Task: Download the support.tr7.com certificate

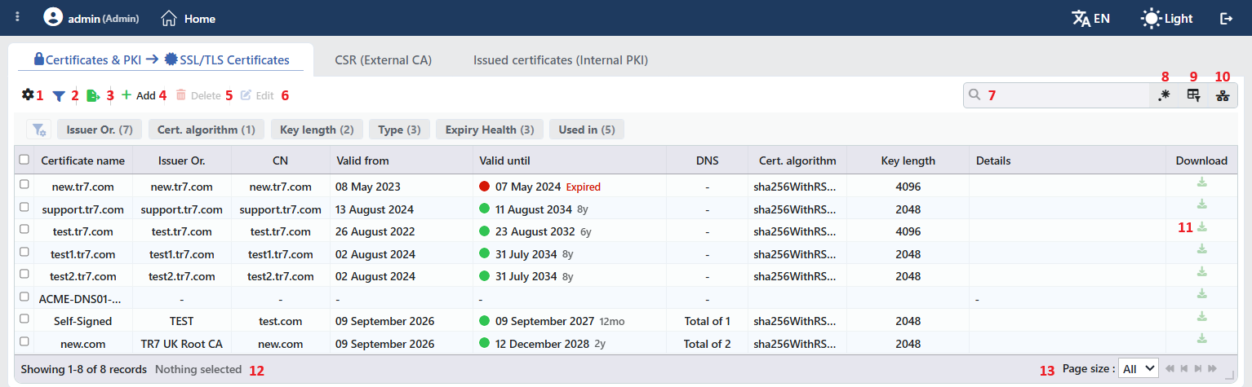Action: coord(1201,204)
